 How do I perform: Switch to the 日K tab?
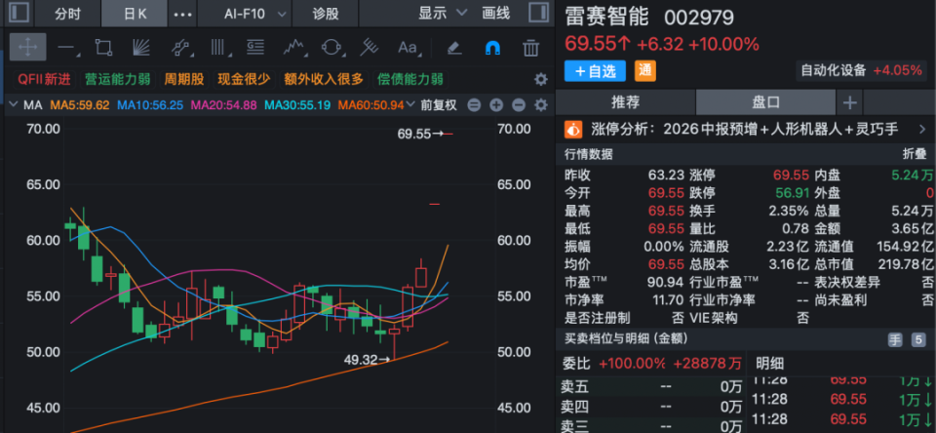click(135, 14)
